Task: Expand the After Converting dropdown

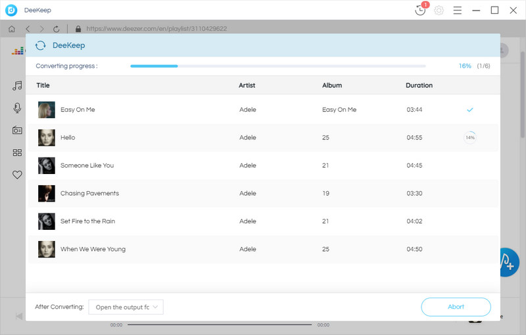Action: (126, 307)
